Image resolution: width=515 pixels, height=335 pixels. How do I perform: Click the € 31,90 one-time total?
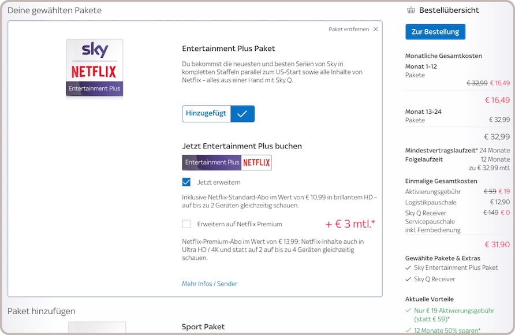[x=497, y=244]
